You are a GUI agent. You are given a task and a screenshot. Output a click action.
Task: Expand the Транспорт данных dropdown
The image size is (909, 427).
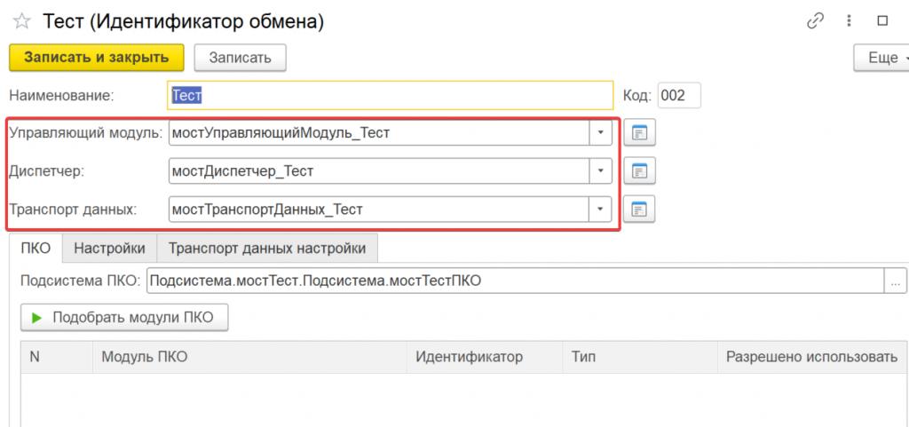pos(601,210)
